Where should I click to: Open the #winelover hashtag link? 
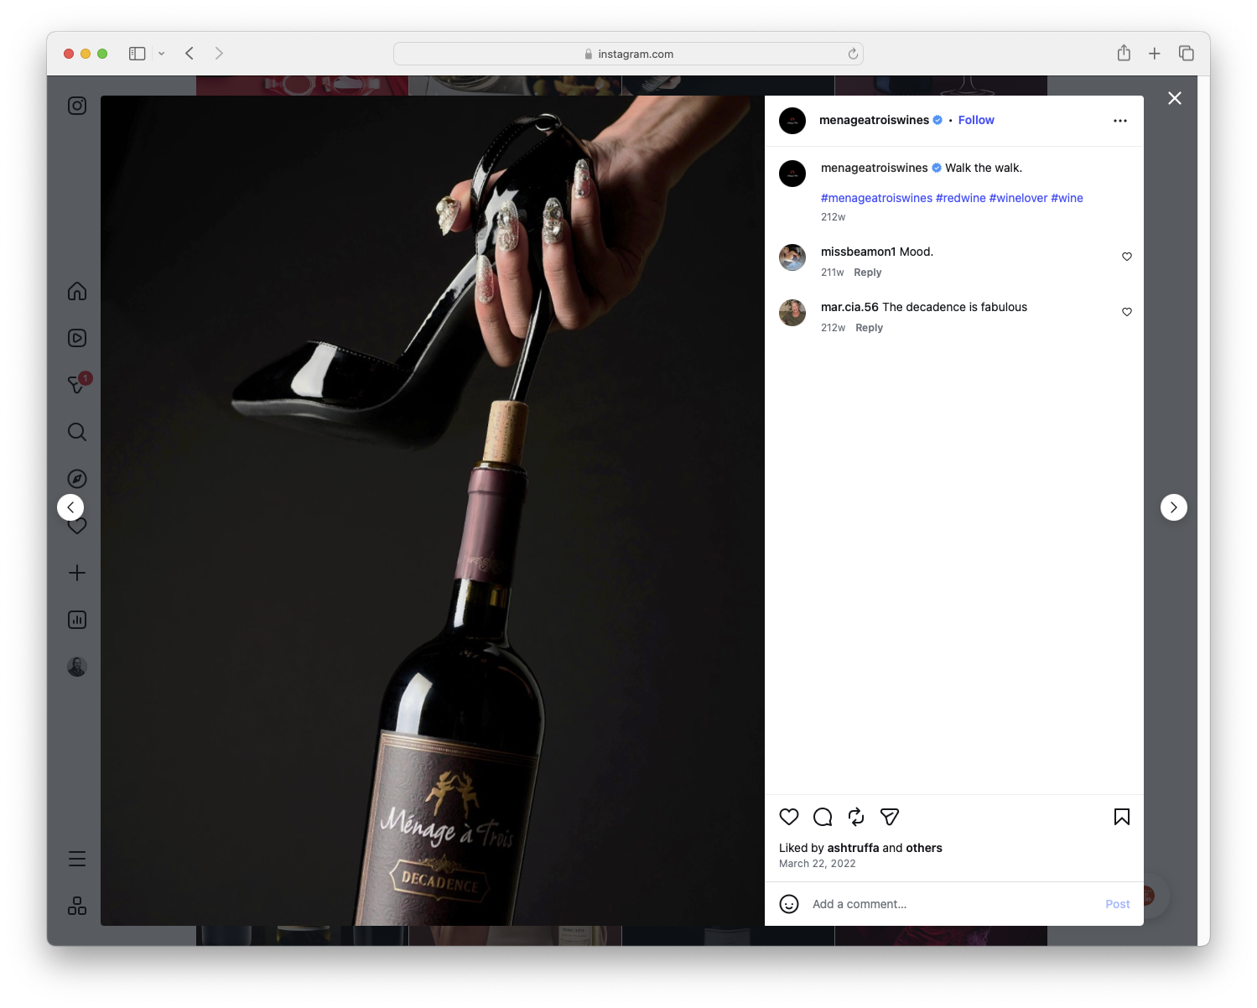(1019, 198)
